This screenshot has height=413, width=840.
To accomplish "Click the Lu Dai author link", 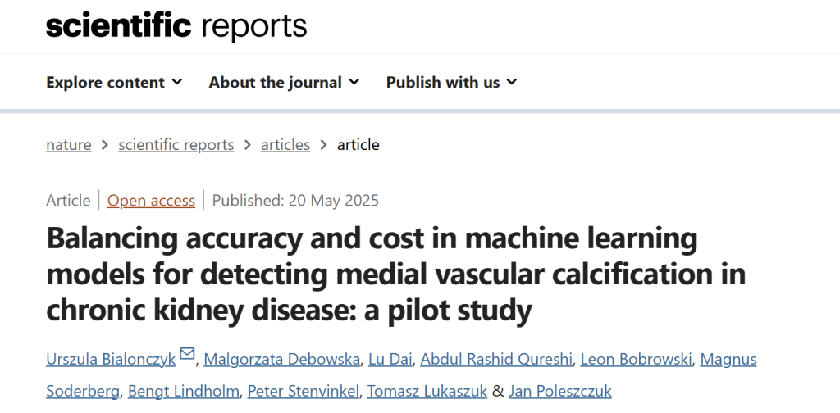I will (x=390, y=360).
